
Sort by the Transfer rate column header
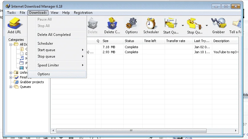tap(179, 41)
